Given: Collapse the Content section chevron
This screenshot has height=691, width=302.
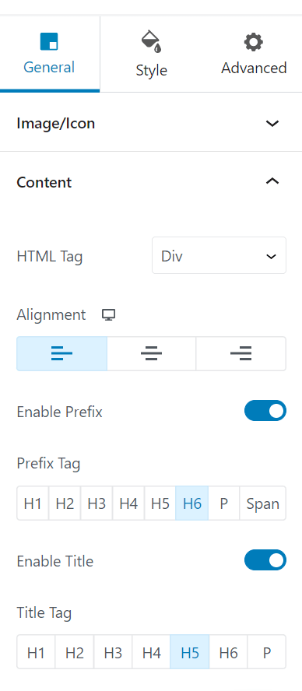Looking at the screenshot, I should pos(272,181).
